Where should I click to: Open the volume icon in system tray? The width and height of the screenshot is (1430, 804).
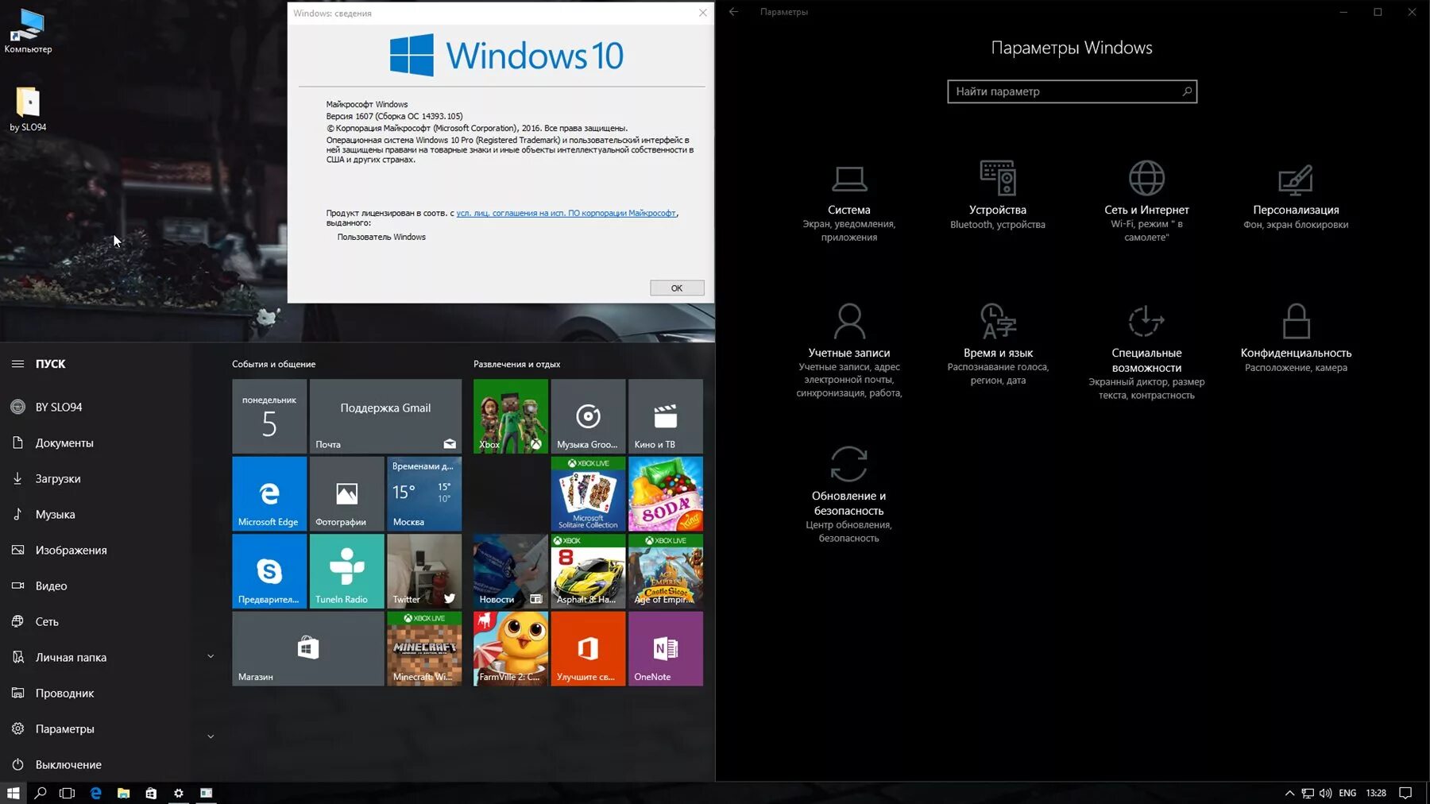click(1325, 793)
